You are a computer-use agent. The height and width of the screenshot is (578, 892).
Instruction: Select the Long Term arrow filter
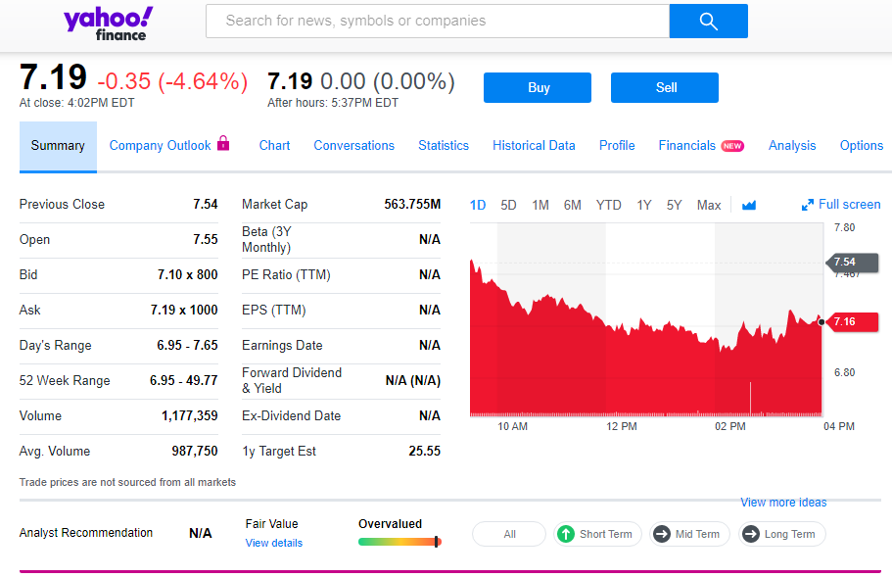tap(779, 534)
